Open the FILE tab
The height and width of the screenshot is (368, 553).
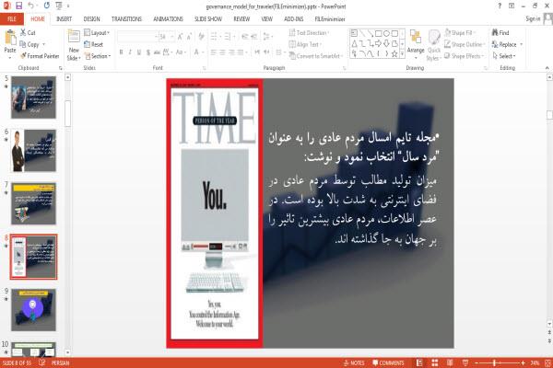(12, 19)
